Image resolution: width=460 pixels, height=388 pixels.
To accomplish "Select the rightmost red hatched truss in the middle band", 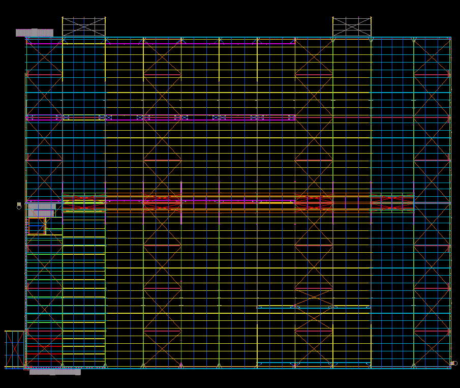I will tap(391, 203).
